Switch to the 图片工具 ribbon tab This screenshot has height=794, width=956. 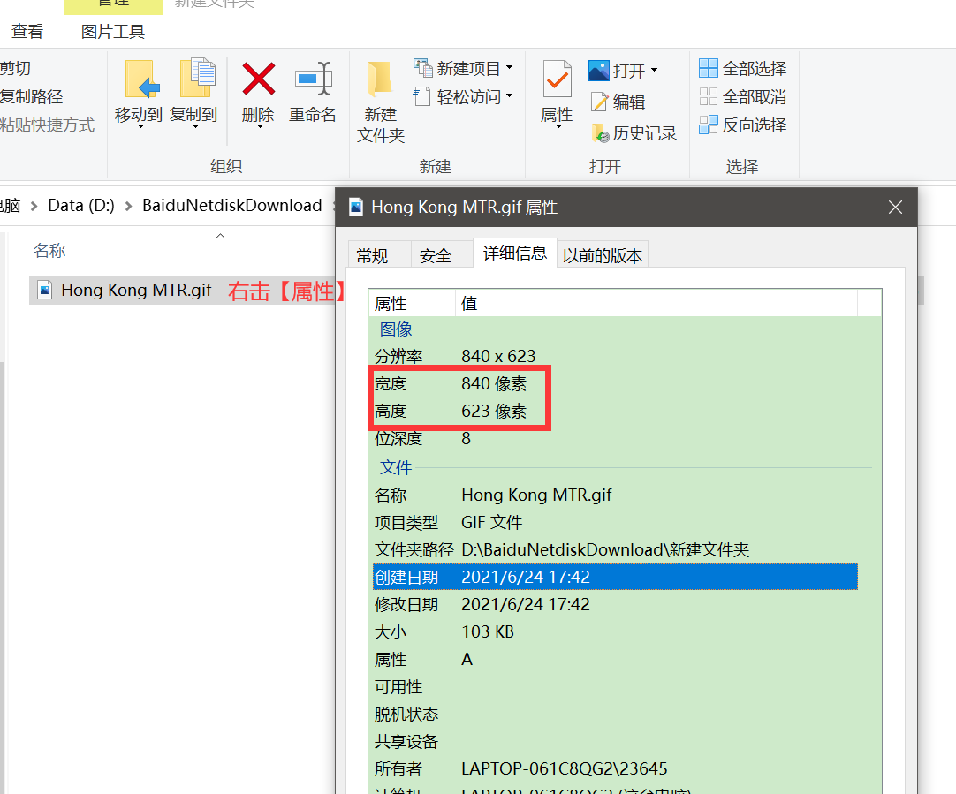coord(113,31)
